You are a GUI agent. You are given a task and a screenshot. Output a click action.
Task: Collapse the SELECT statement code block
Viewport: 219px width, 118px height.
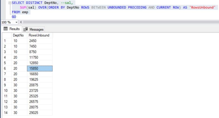10,3
